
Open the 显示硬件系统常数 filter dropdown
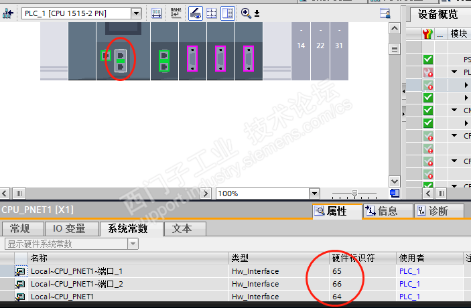coord(133,244)
